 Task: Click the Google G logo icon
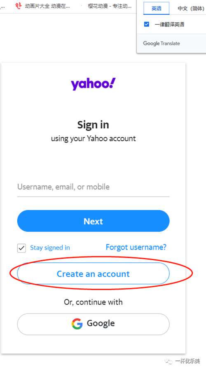click(x=77, y=324)
